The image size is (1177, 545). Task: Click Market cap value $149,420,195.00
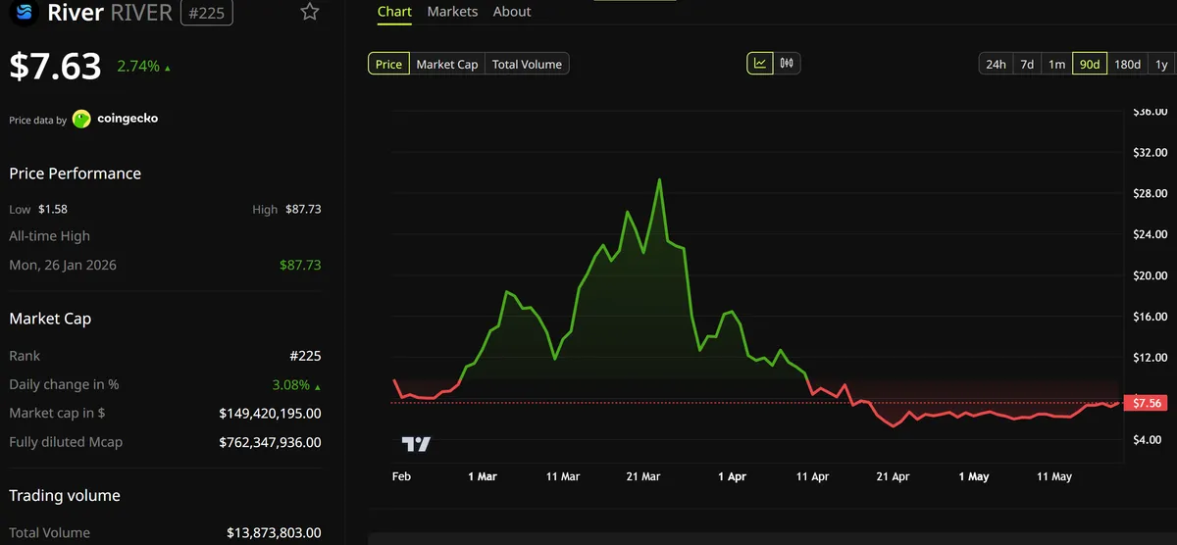[270, 414]
